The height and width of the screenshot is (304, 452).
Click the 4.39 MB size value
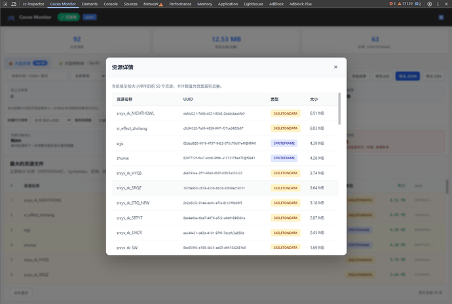[317, 143]
